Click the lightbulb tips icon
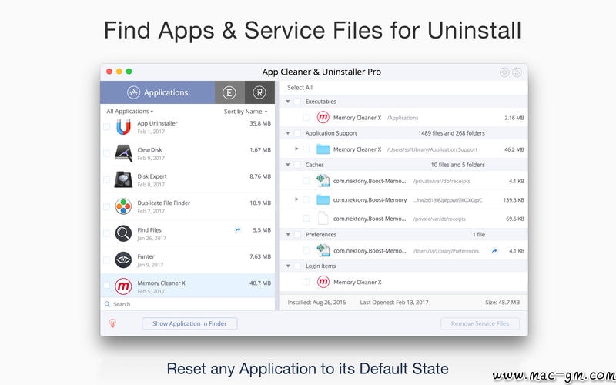 [x=112, y=323]
